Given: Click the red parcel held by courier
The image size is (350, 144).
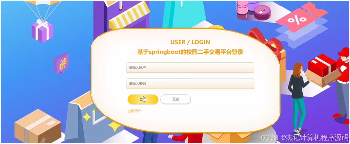Looking at the screenshot, I should (x=322, y=65).
